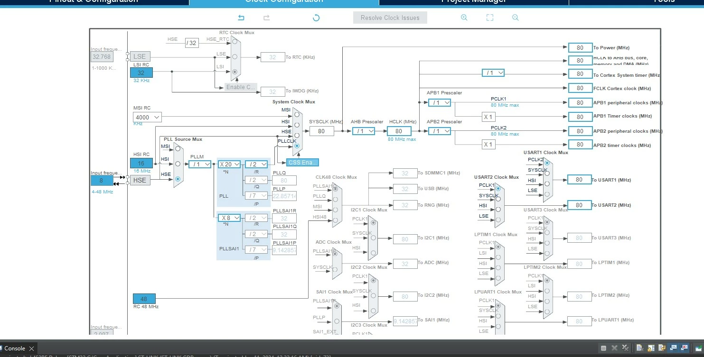The width and height of the screenshot is (704, 357).
Task: Click the Resolve Clock Issues button
Action: tap(390, 18)
